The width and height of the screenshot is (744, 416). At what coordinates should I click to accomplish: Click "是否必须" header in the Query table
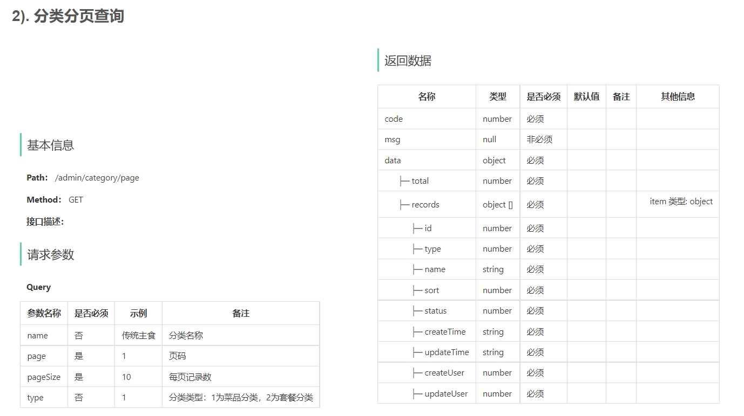91,313
